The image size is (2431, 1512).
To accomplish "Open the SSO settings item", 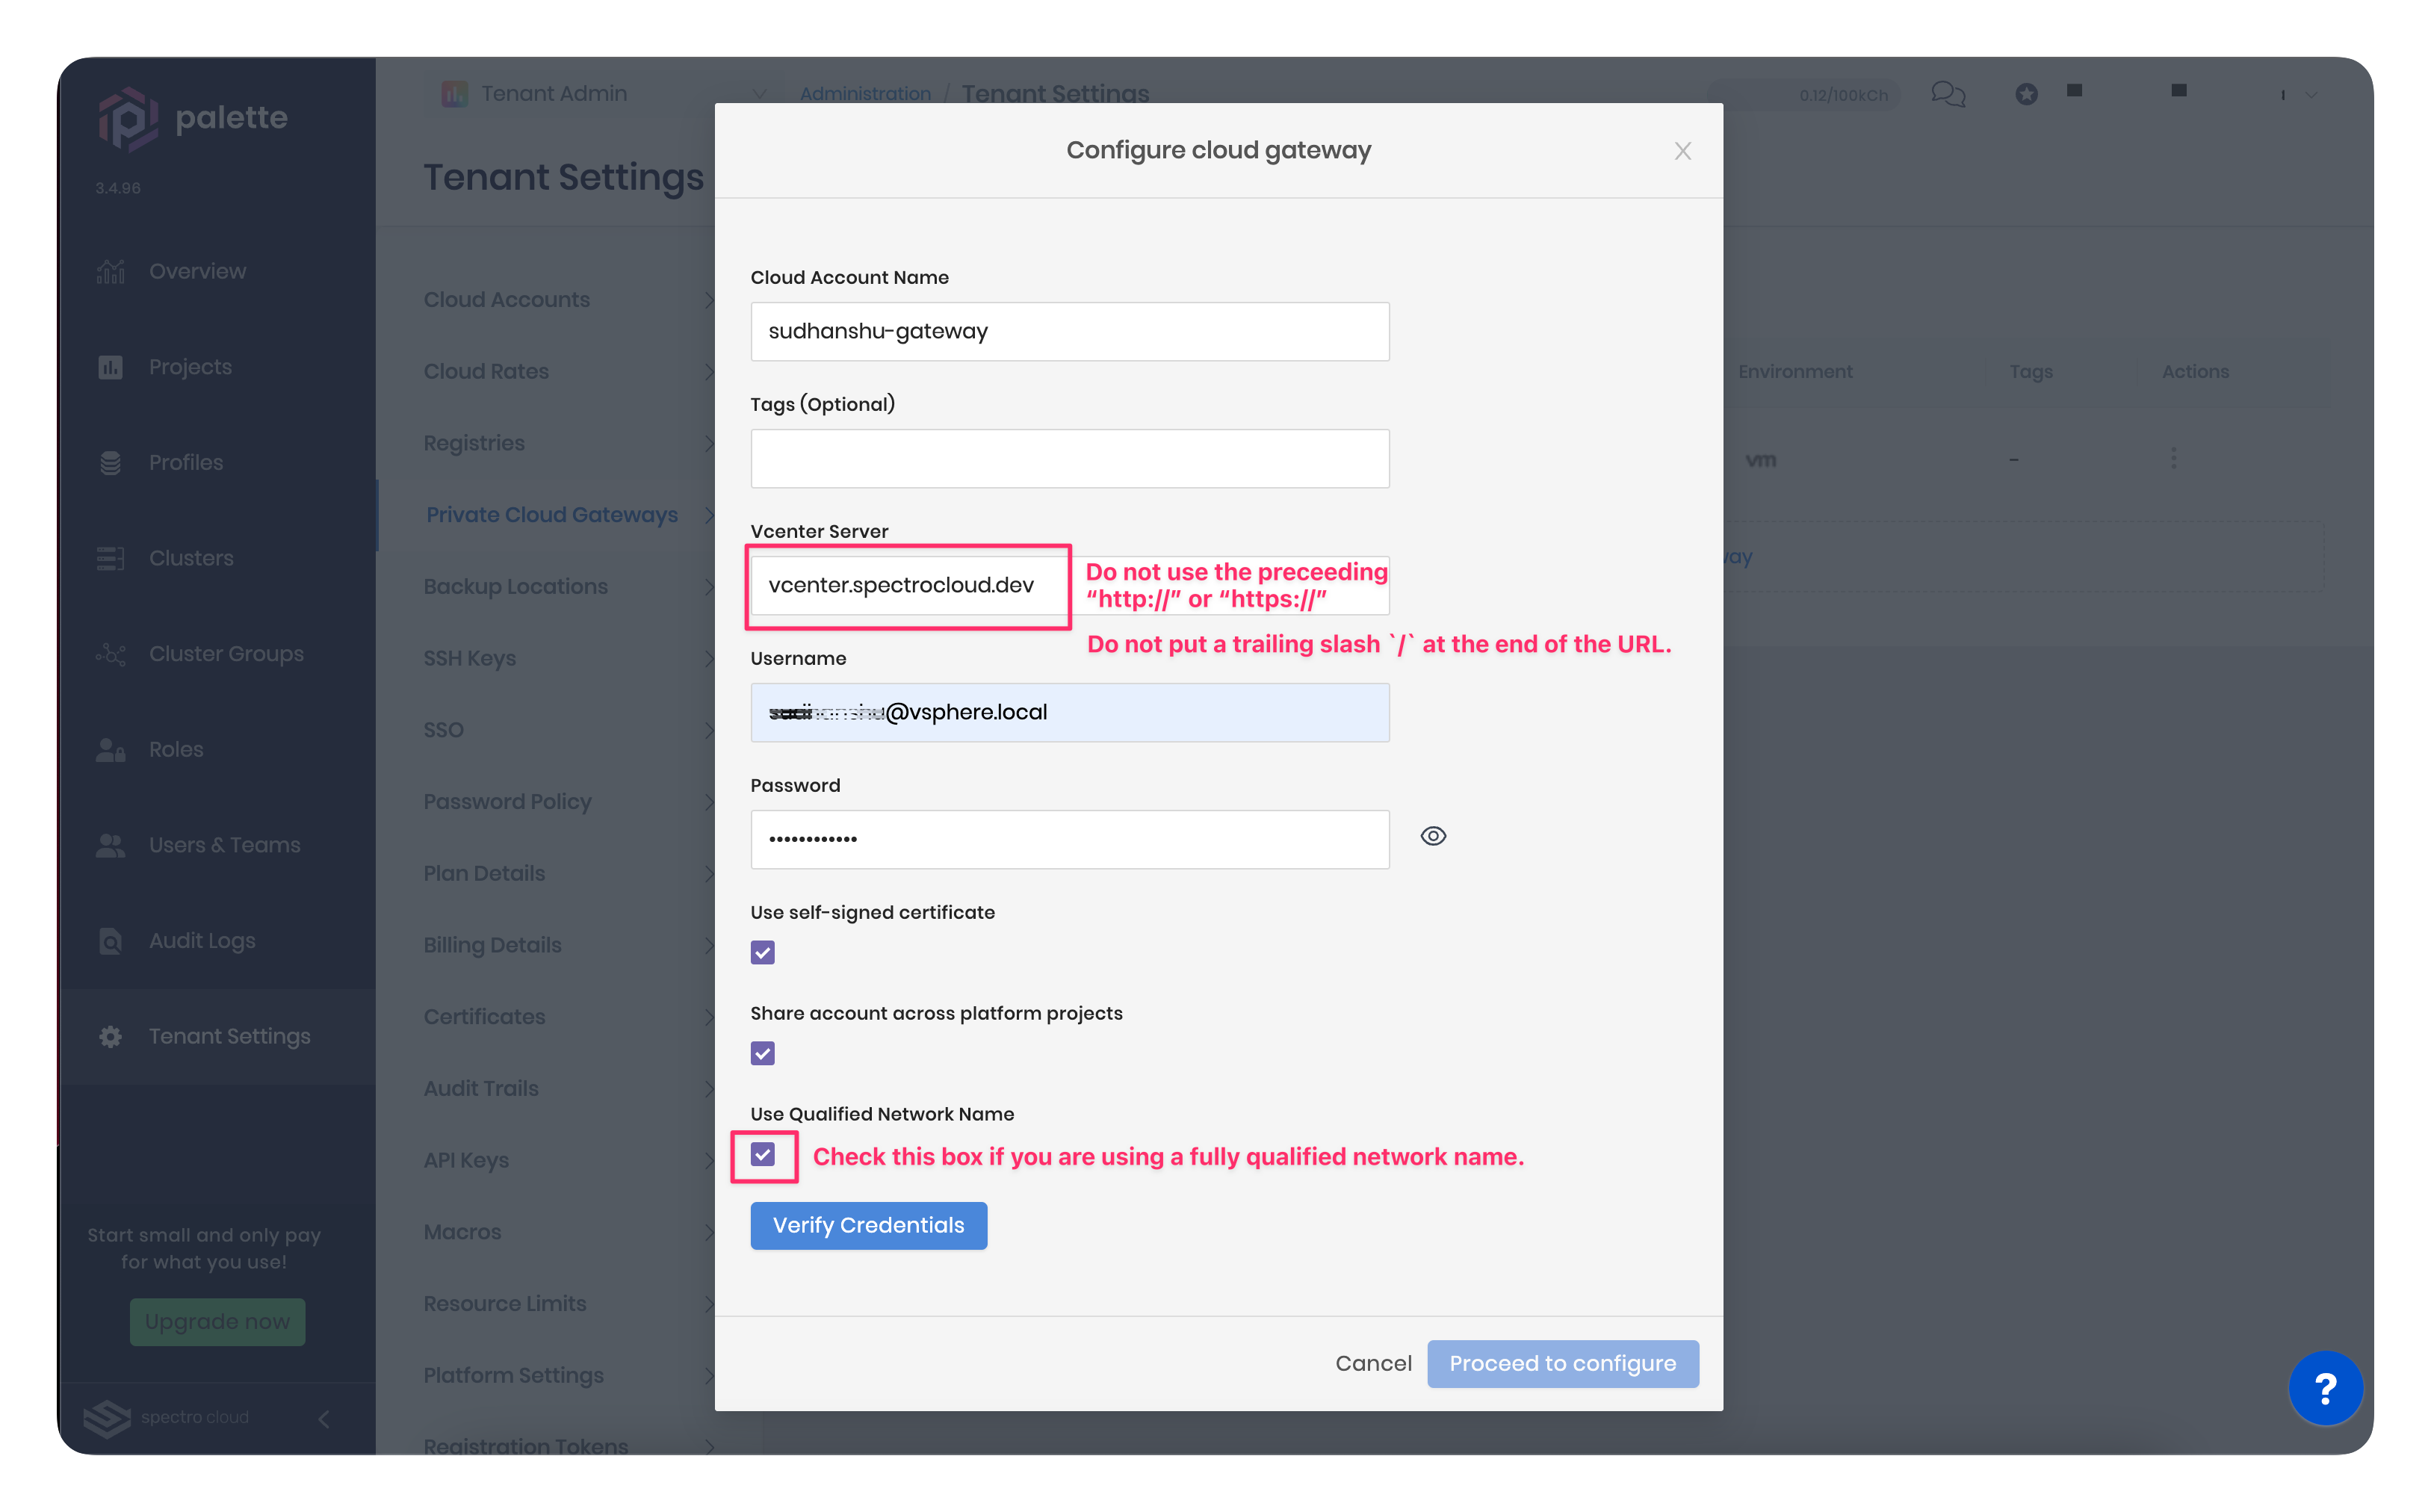I will [443, 730].
